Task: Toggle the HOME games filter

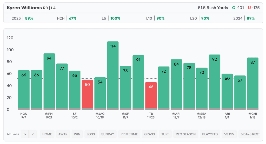Action: pos(47,134)
